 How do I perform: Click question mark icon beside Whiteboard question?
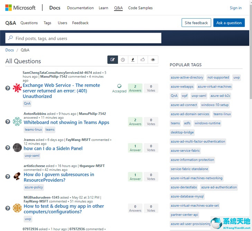pos(8,122)
